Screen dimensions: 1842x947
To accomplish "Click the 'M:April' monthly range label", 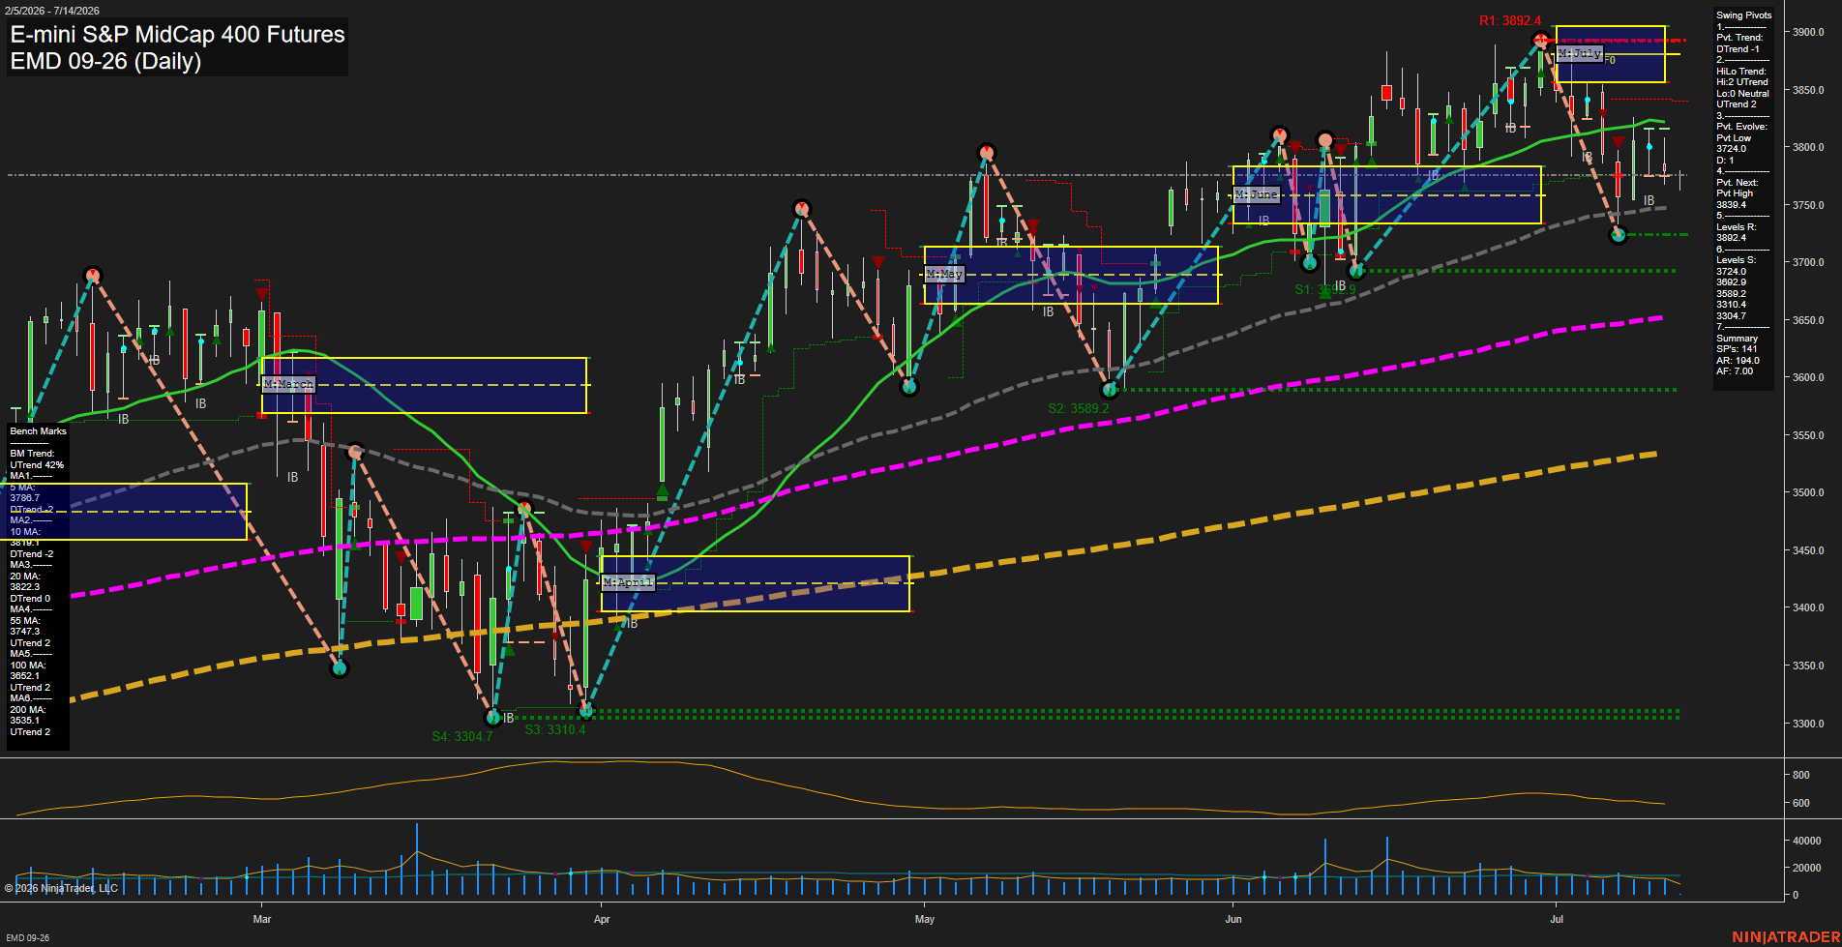I will pos(628,582).
